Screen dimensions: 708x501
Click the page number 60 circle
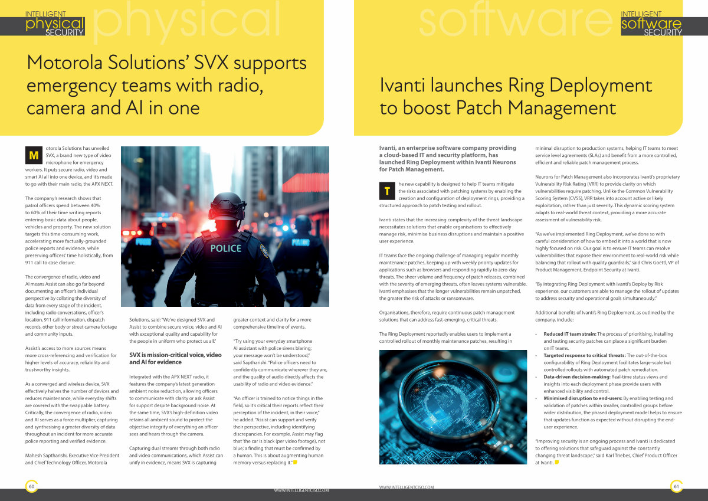pos(31,486)
